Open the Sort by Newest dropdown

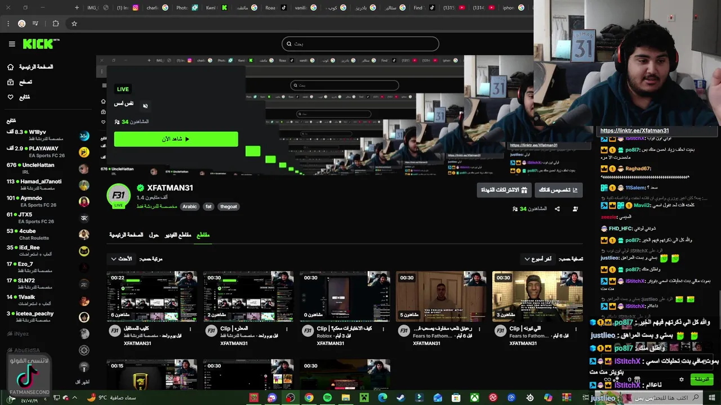pos(122,259)
